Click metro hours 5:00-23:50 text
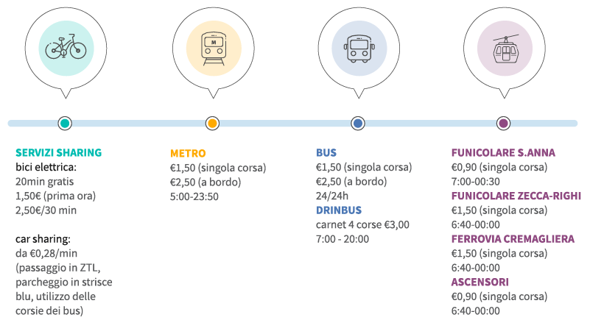 pyautogui.click(x=194, y=196)
